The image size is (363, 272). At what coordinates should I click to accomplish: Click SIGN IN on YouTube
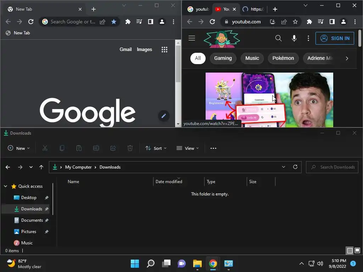pos(335,38)
